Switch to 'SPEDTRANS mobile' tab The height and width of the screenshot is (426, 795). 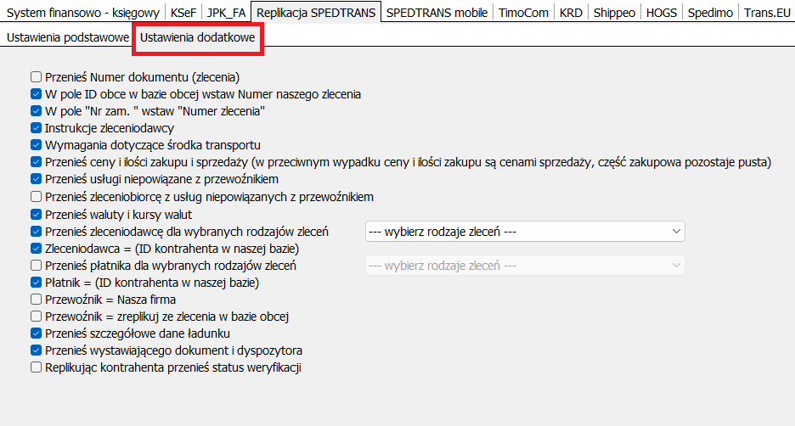437,13
